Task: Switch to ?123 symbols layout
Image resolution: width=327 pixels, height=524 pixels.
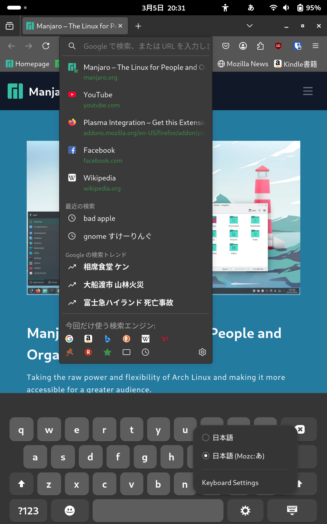Action: point(28,511)
